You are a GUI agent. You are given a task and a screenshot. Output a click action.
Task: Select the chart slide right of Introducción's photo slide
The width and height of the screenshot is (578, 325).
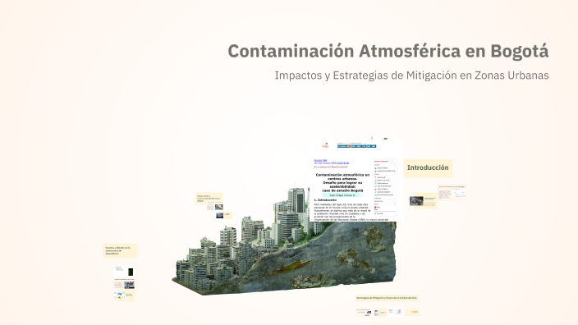(452, 191)
